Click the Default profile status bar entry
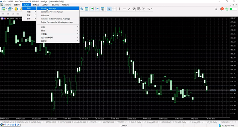Viewport: 238px width, 127px height. pos(124,126)
